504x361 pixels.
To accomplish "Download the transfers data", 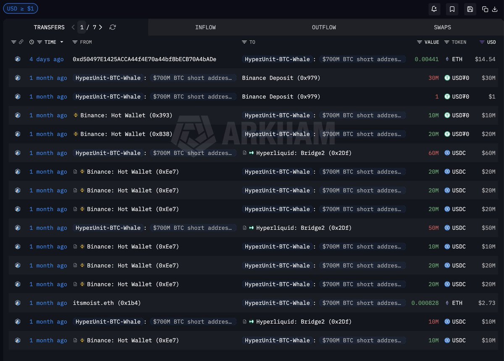I will tap(495, 9).
